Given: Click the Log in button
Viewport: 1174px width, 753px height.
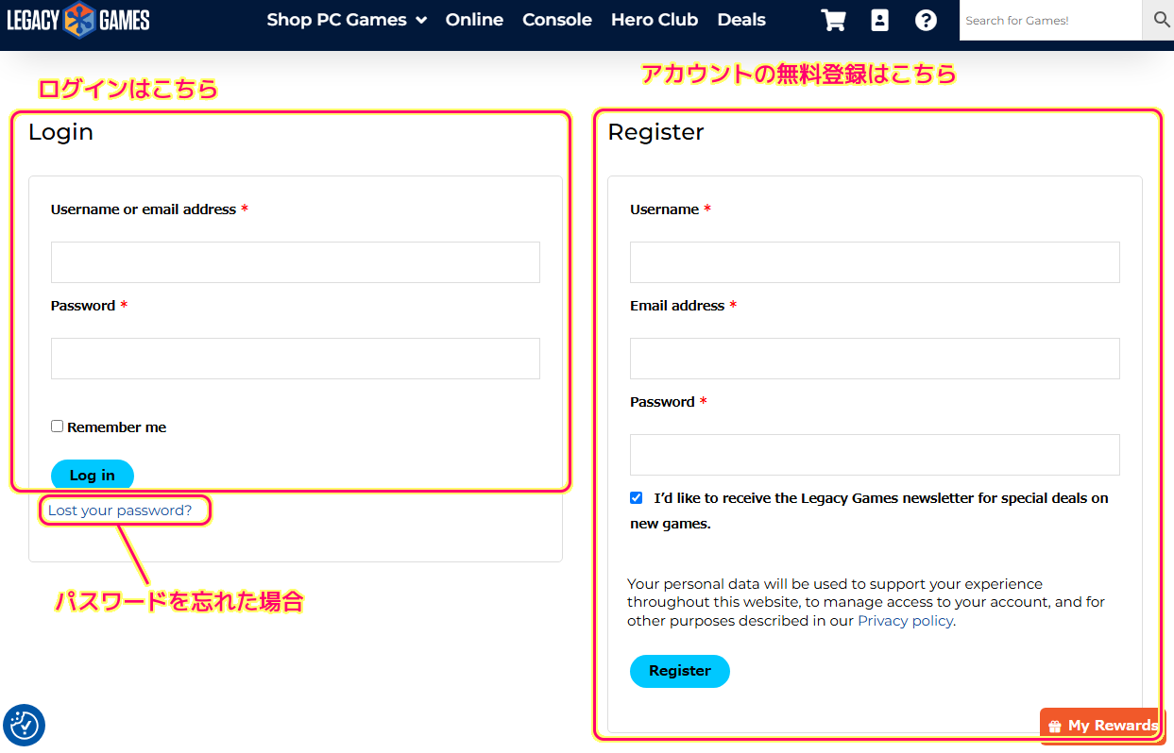Looking at the screenshot, I should pos(93,475).
